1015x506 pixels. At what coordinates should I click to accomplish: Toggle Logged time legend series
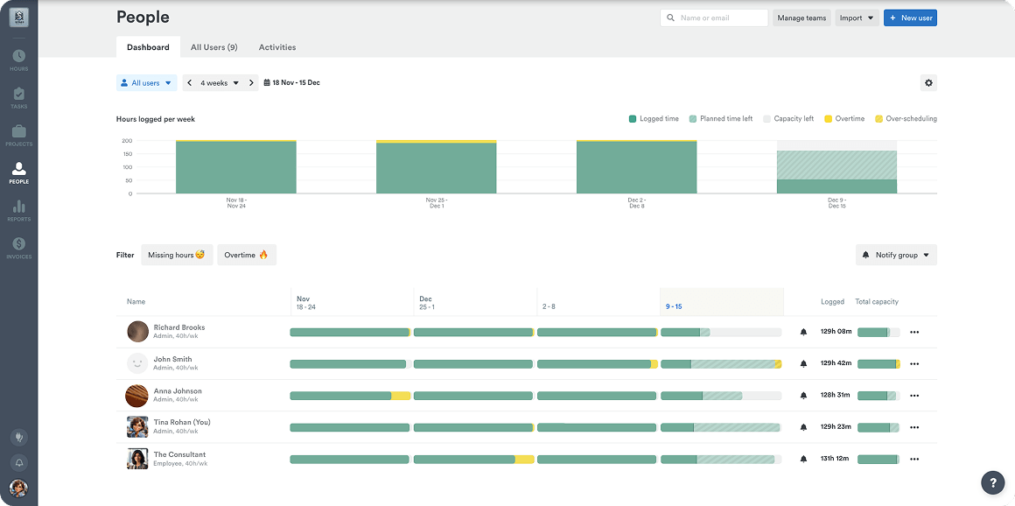[653, 119]
